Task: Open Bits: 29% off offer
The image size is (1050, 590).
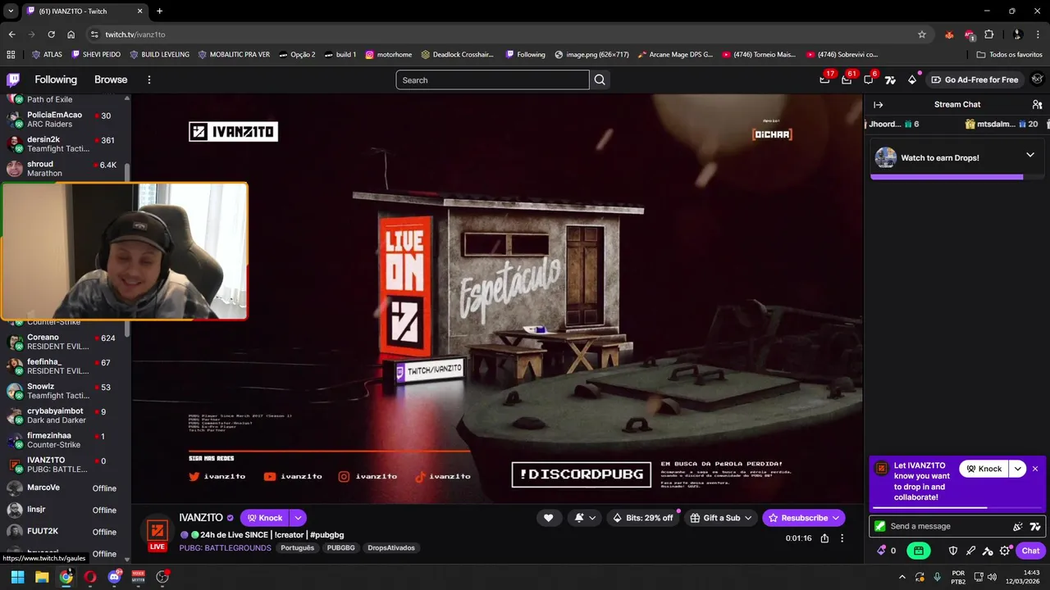Action: tap(643, 518)
